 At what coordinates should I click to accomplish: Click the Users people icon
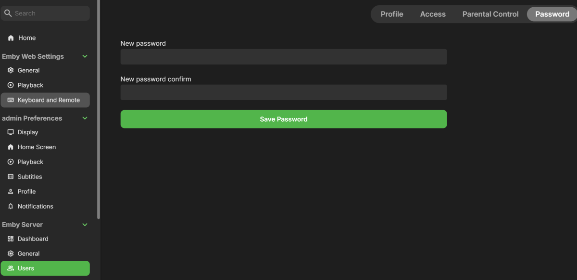pos(11,268)
